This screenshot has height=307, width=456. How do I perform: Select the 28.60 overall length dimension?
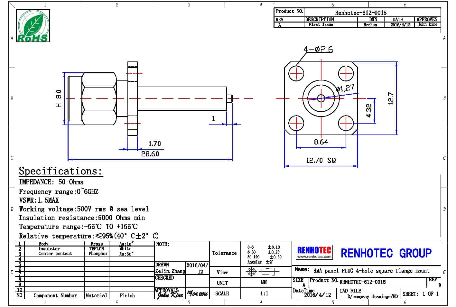[150, 154]
